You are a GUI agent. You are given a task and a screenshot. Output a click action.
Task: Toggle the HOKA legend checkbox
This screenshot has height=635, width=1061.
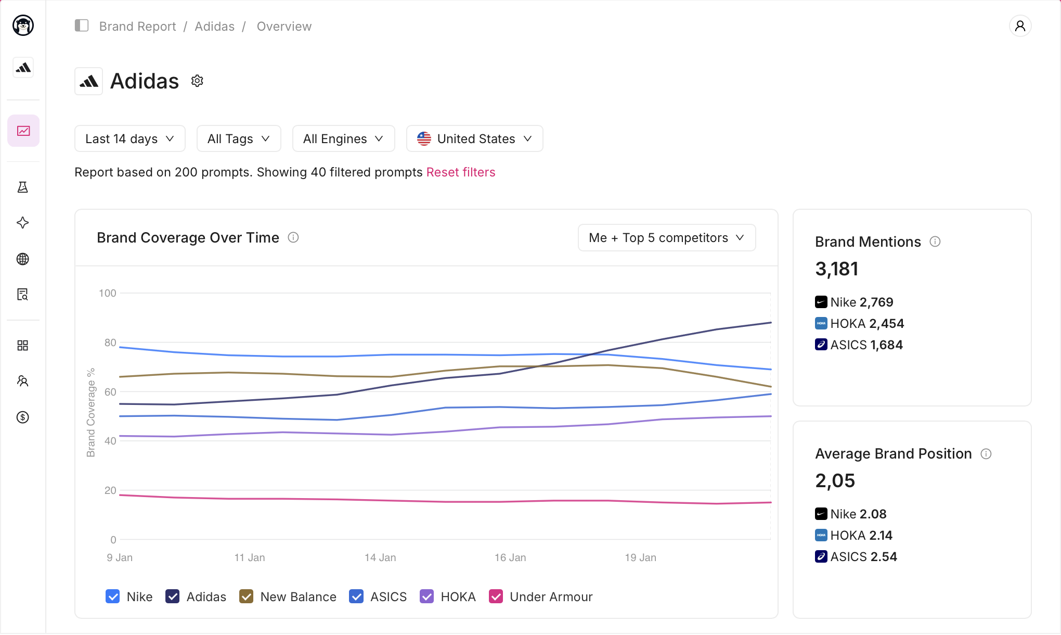coord(427,596)
